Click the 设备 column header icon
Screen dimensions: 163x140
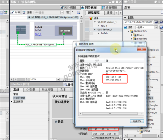click(x=91, y=18)
